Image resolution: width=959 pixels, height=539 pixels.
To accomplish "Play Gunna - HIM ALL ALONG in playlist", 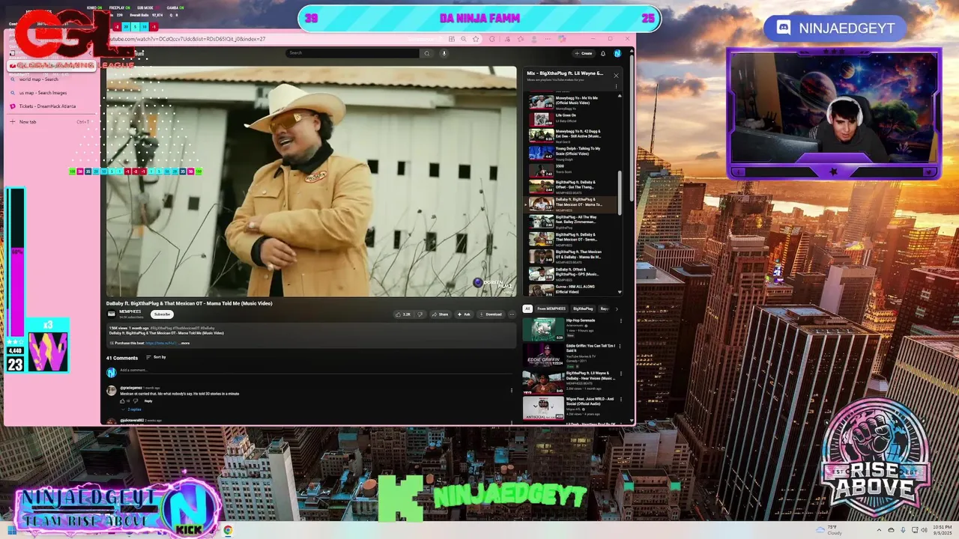I will pyautogui.click(x=573, y=290).
